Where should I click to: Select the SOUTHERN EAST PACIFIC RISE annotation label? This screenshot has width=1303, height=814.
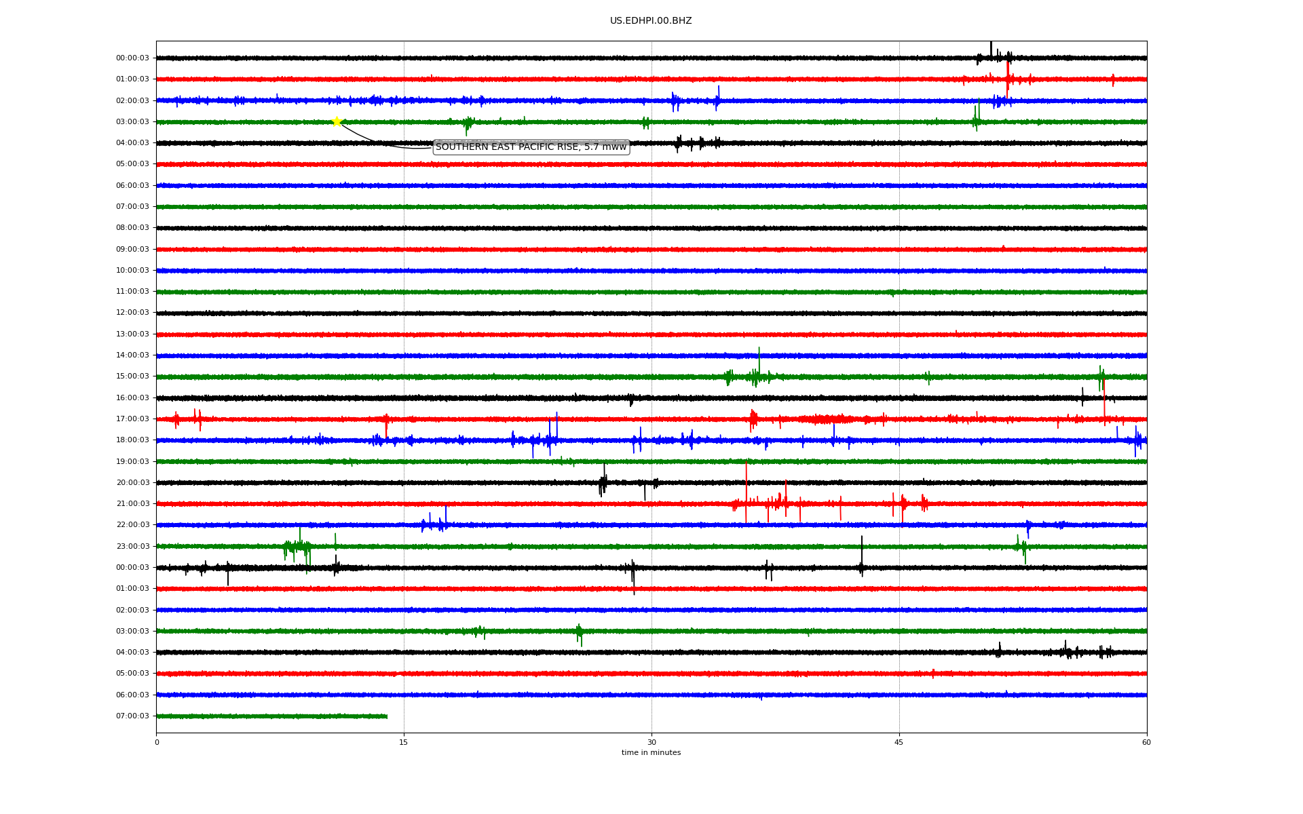tap(531, 147)
